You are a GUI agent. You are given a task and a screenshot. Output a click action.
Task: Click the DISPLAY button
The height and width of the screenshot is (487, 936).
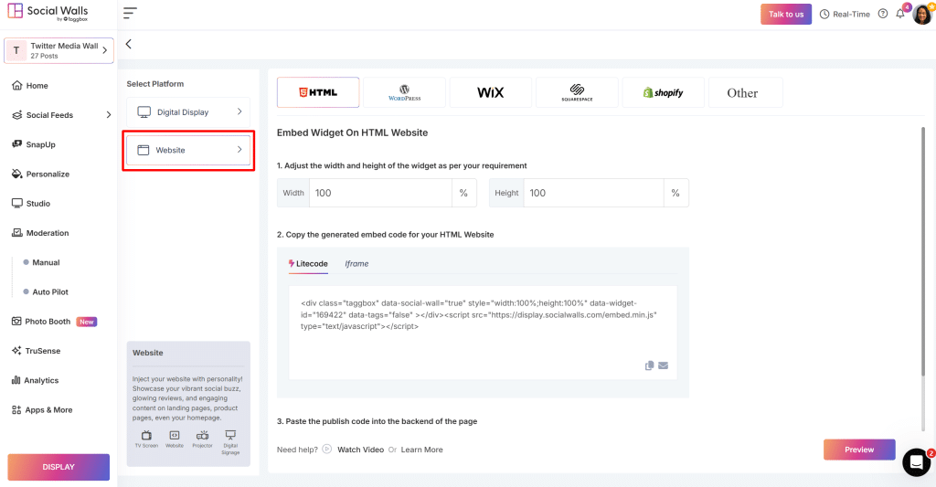pyautogui.click(x=58, y=467)
